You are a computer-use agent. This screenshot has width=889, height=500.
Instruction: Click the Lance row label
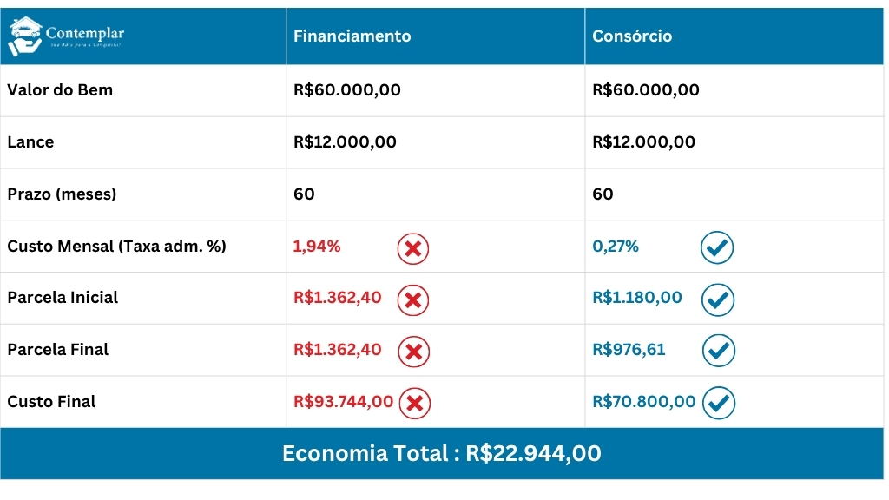coord(30,142)
